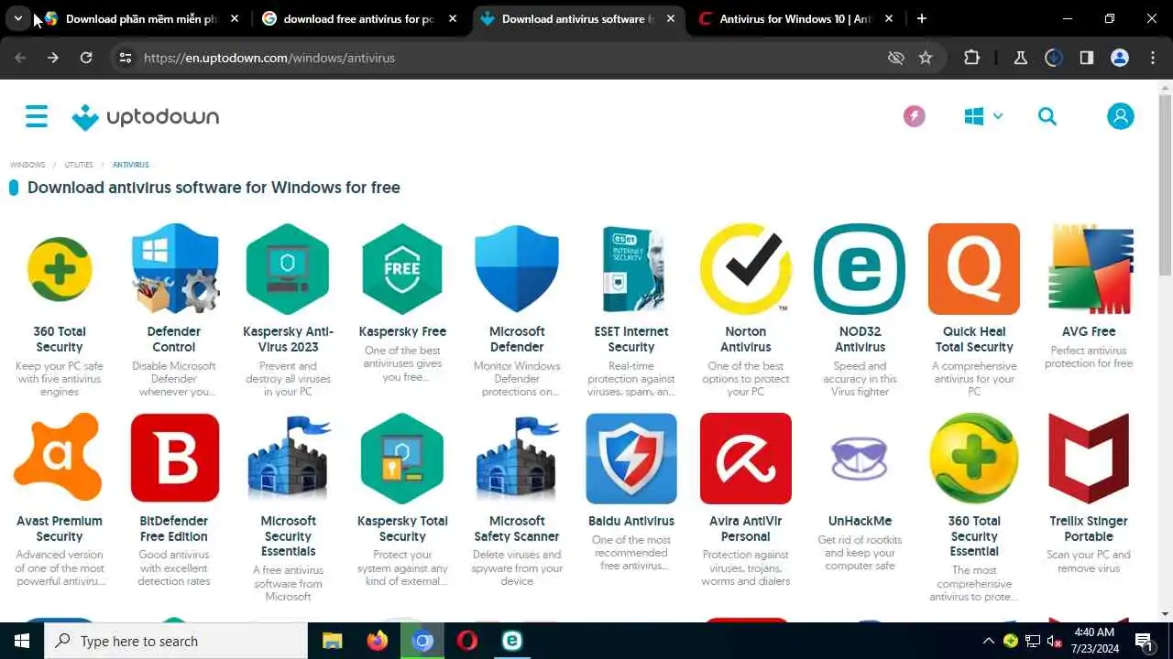
Task: Switch to the 'Download phần mềm miễn phí' tab
Action: pyautogui.click(x=141, y=18)
